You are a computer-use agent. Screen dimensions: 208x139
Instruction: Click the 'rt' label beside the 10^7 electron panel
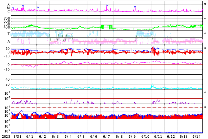[x=205, y=92]
